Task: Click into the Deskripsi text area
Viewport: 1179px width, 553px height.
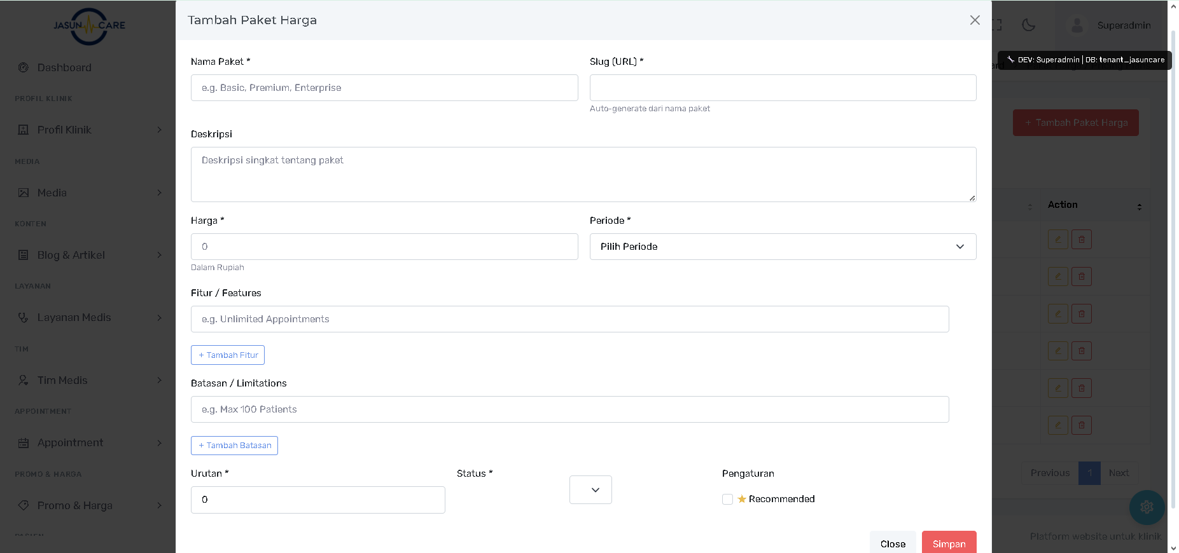Action: click(583, 175)
